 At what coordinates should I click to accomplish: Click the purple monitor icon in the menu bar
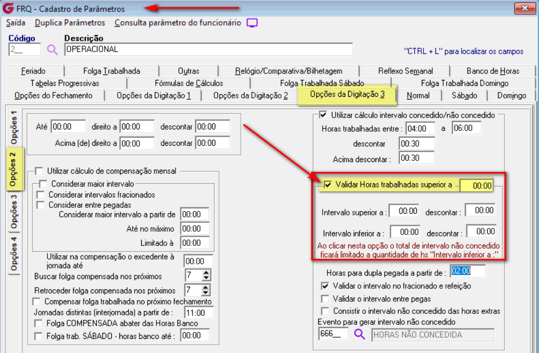pos(252,23)
